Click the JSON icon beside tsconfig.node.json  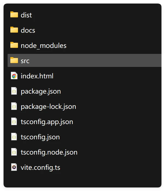click(14, 152)
